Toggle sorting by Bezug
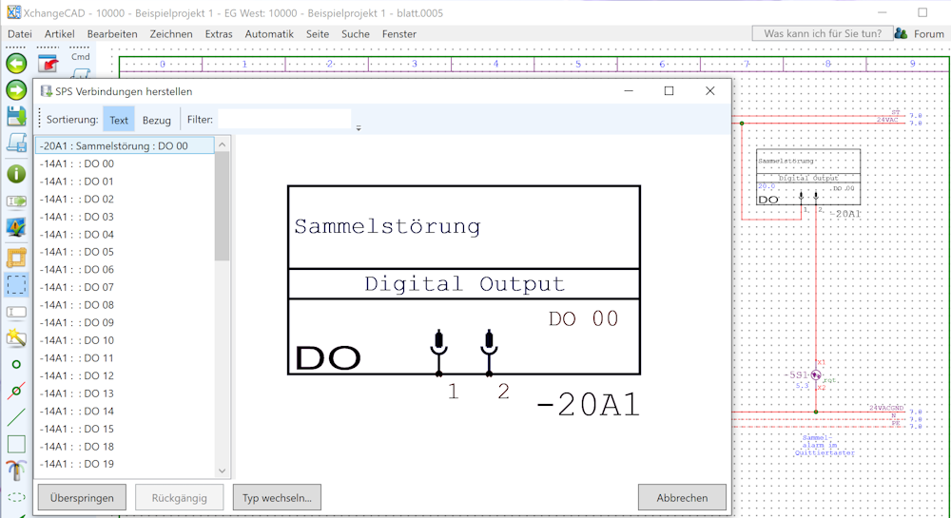The image size is (951, 518). tap(157, 120)
